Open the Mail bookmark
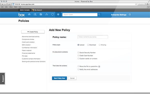 click(x=15, y=7)
